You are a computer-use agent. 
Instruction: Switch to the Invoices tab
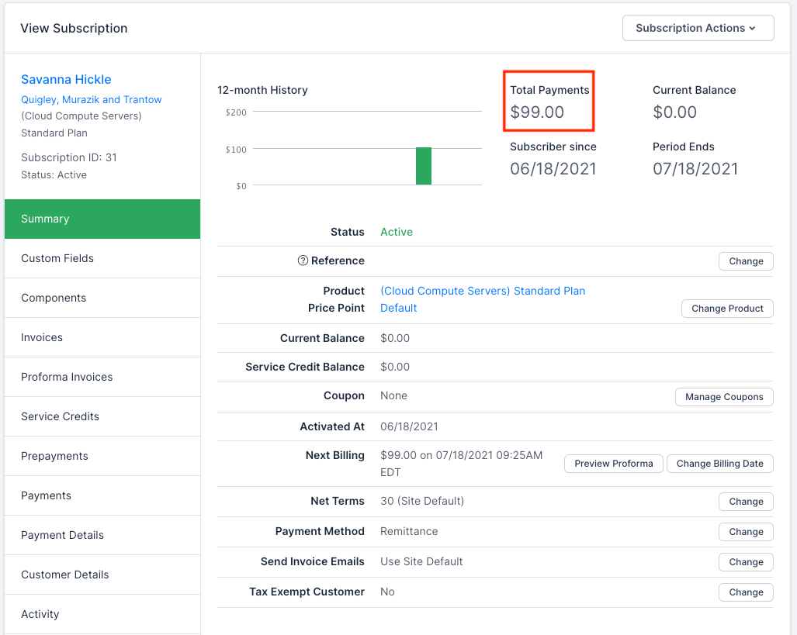tap(41, 337)
